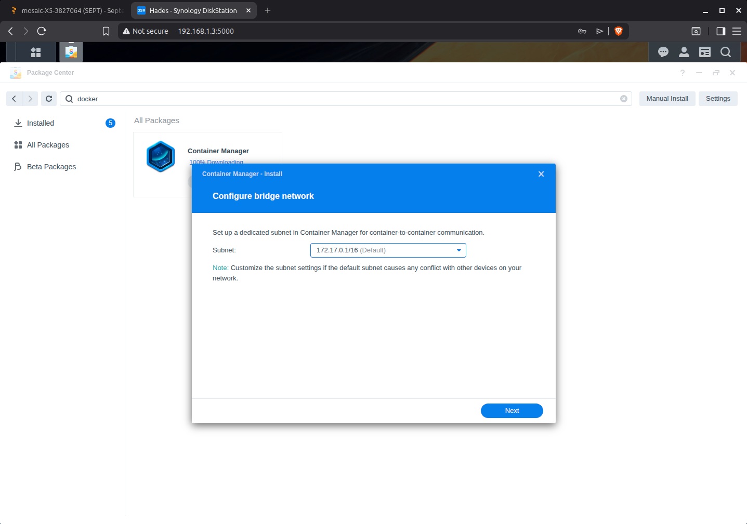Click the docker search field
Image resolution: width=747 pixels, height=524 pixels.
tap(346, 99)
